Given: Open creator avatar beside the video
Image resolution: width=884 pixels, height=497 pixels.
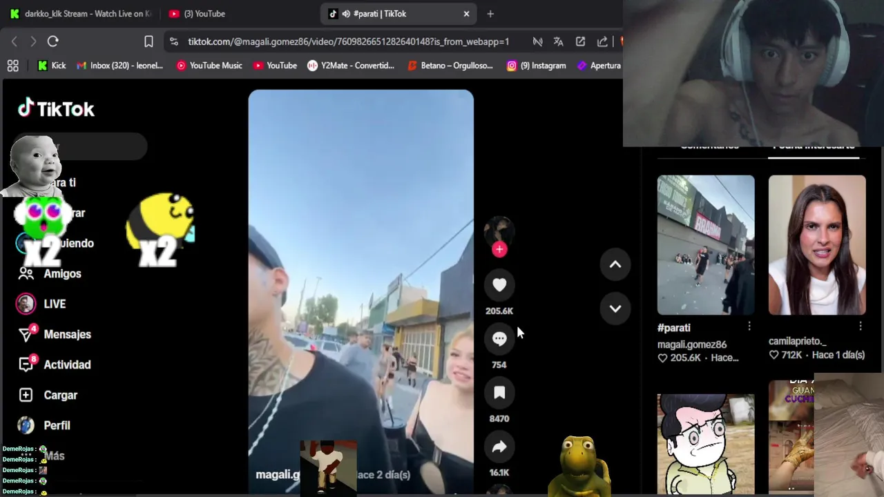Looking at the screenshot, I should pyautogui.click(x=499, y=231).
